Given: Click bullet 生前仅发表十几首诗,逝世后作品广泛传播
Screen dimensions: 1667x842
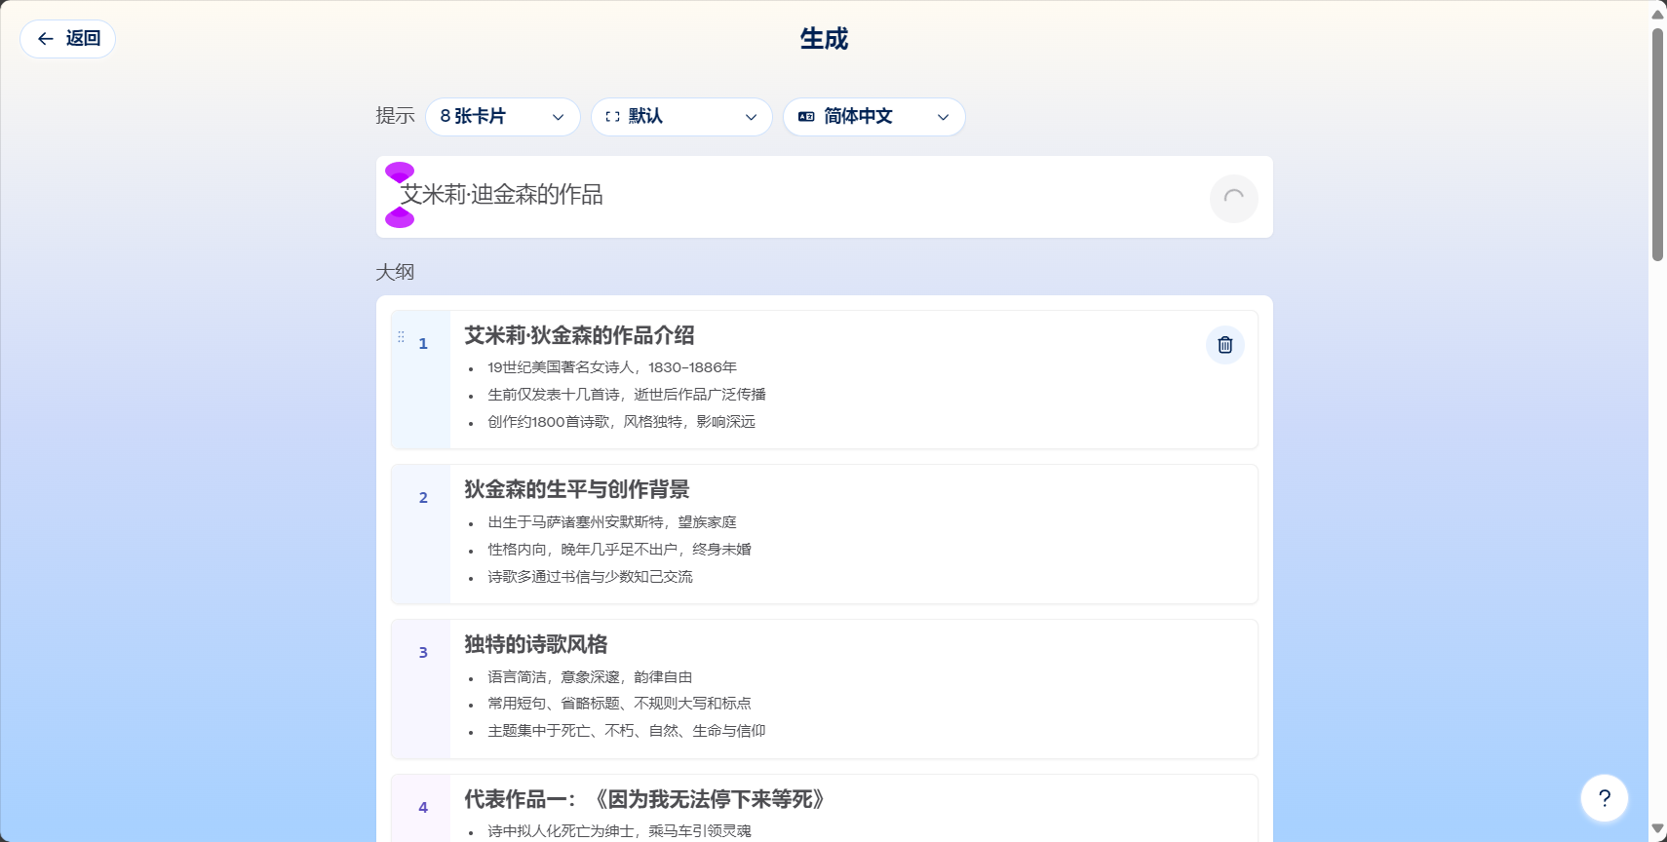Looking at the screenshot, I should pyautogui.click(x=627, y=395).
